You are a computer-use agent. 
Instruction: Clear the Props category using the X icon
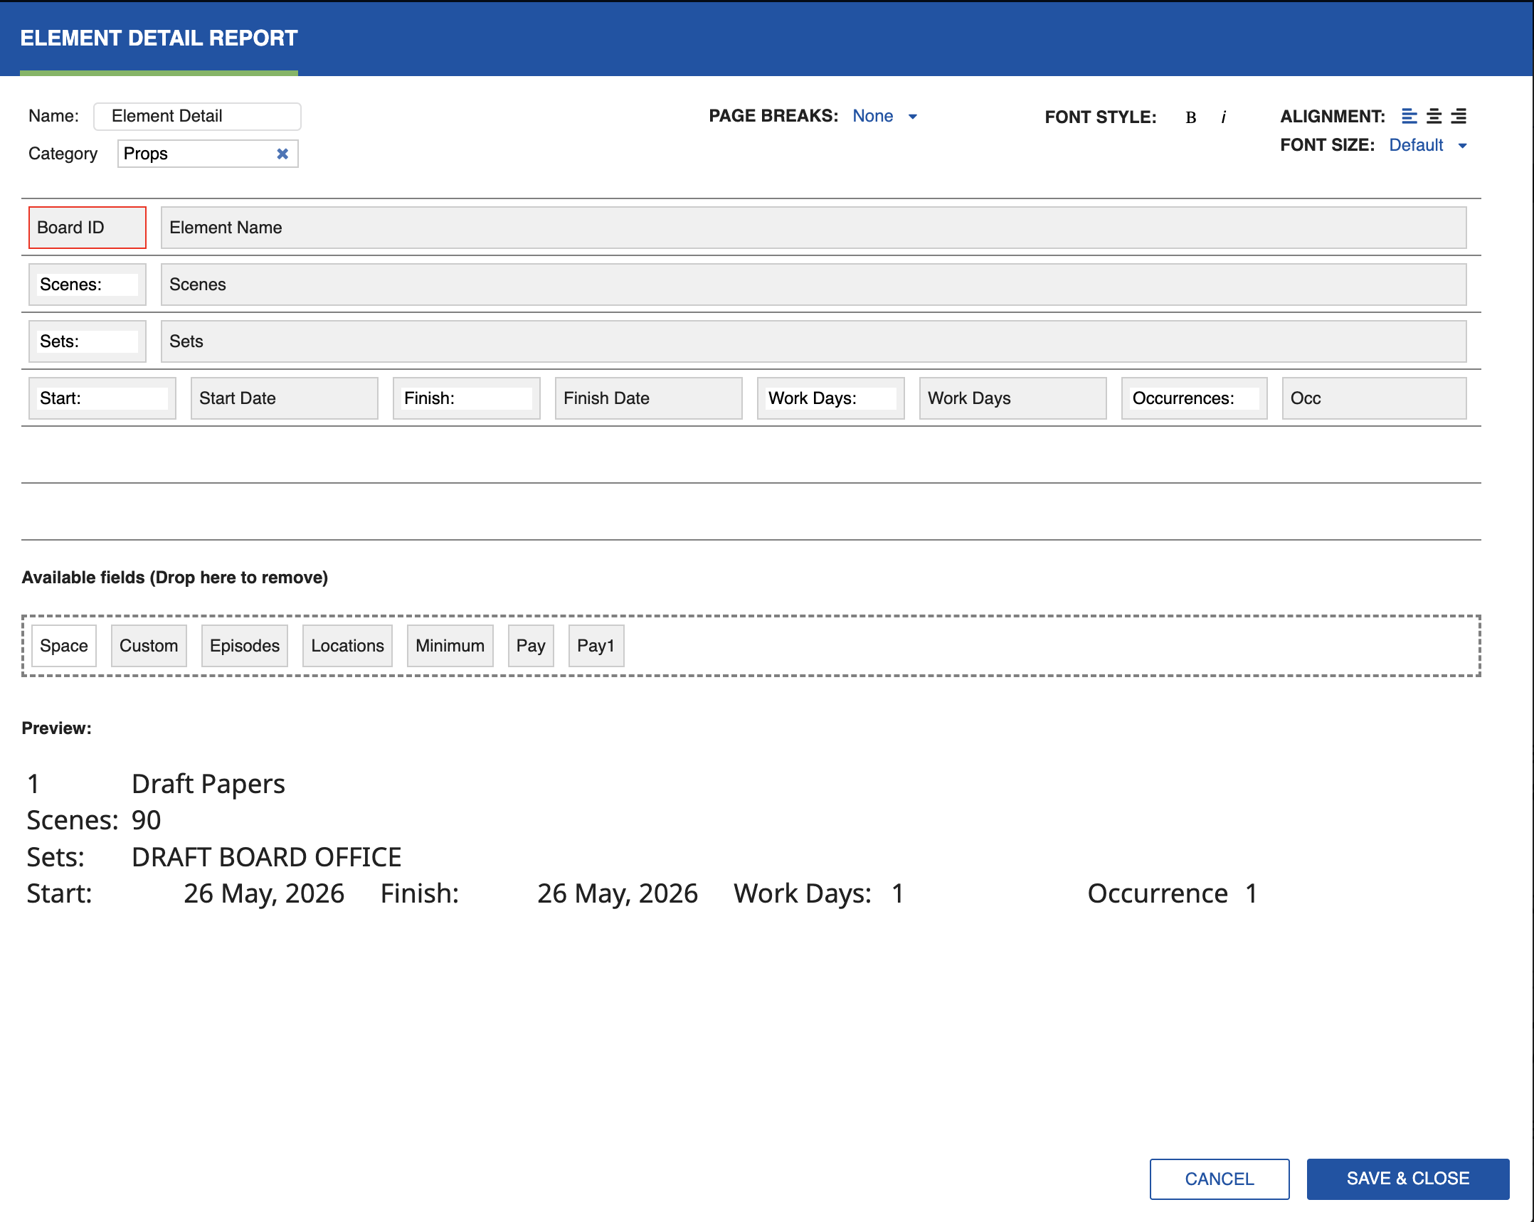point(282,153)
